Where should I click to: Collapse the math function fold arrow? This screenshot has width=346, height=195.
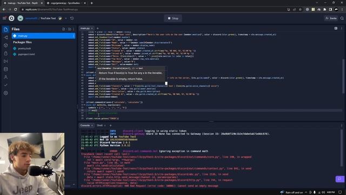[85, 105]
